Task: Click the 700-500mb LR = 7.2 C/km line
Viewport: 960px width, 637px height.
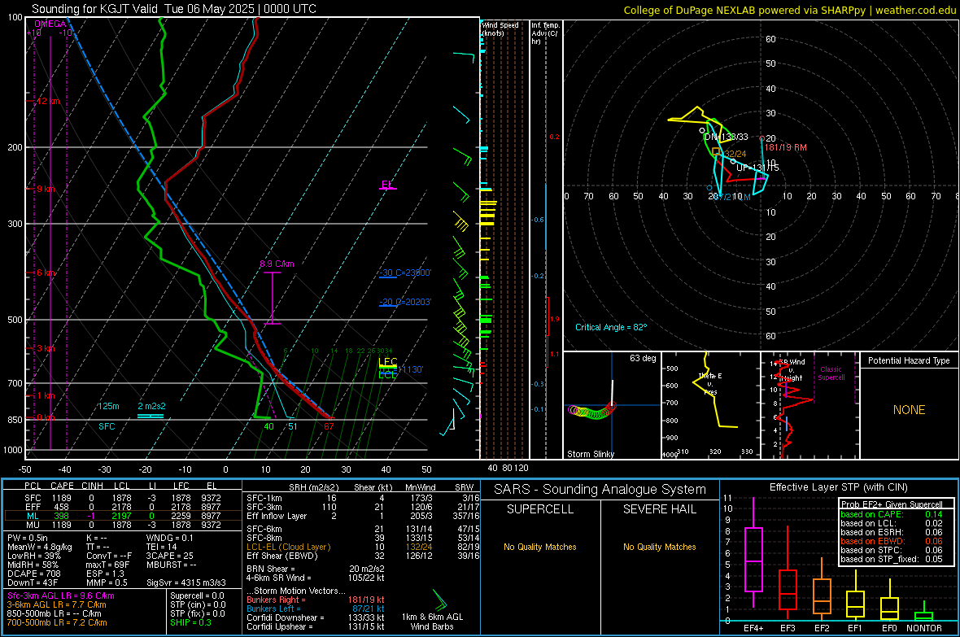Action: [56, 622]
